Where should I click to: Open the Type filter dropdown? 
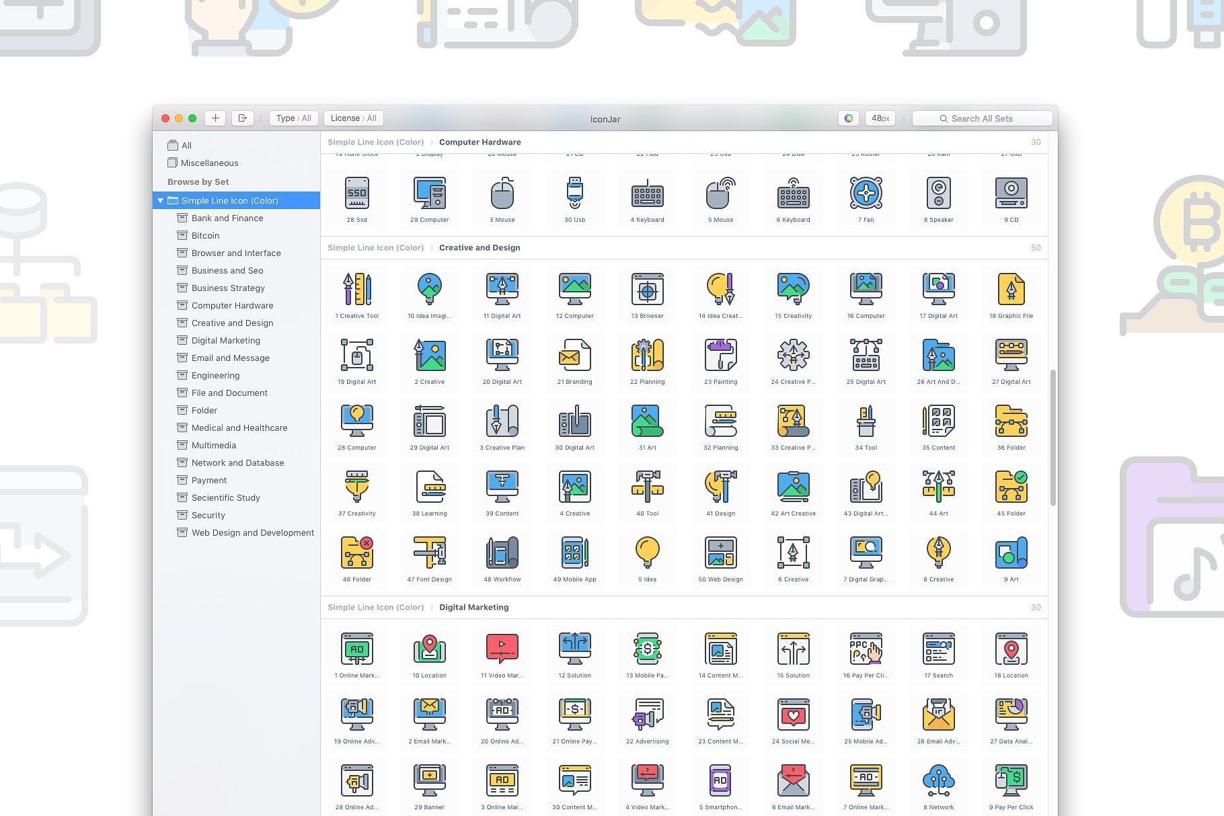tap(293, 118)
